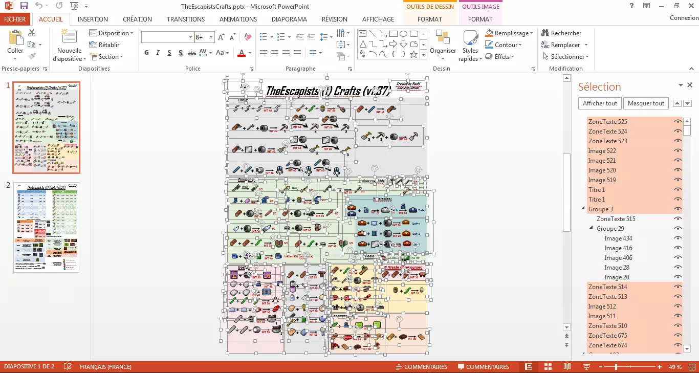
Task: Open the INSERTION ribbon tab
Action: point(93,19)
